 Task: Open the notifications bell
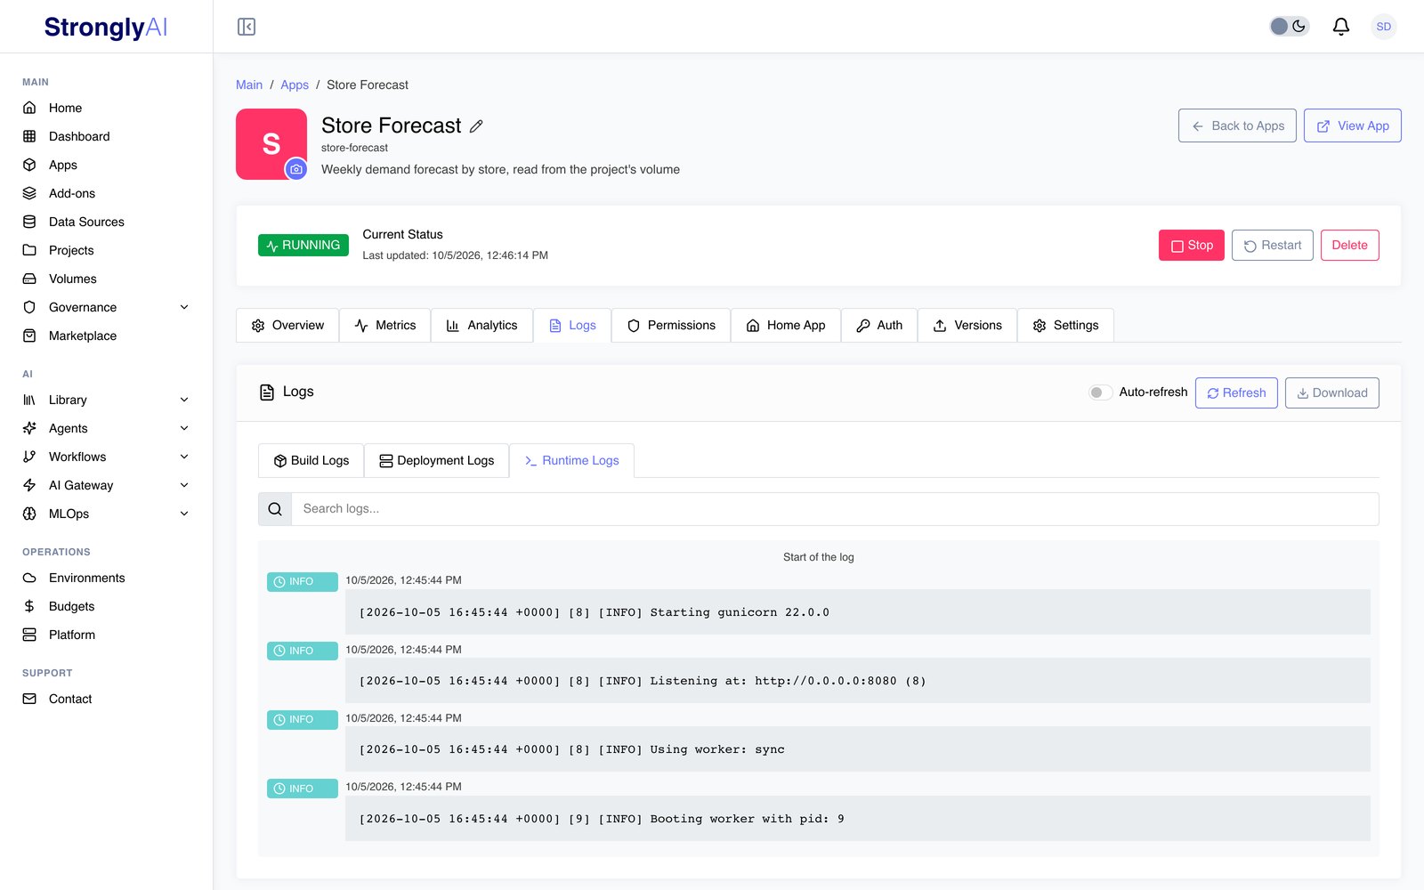(x=1340, y=27)
